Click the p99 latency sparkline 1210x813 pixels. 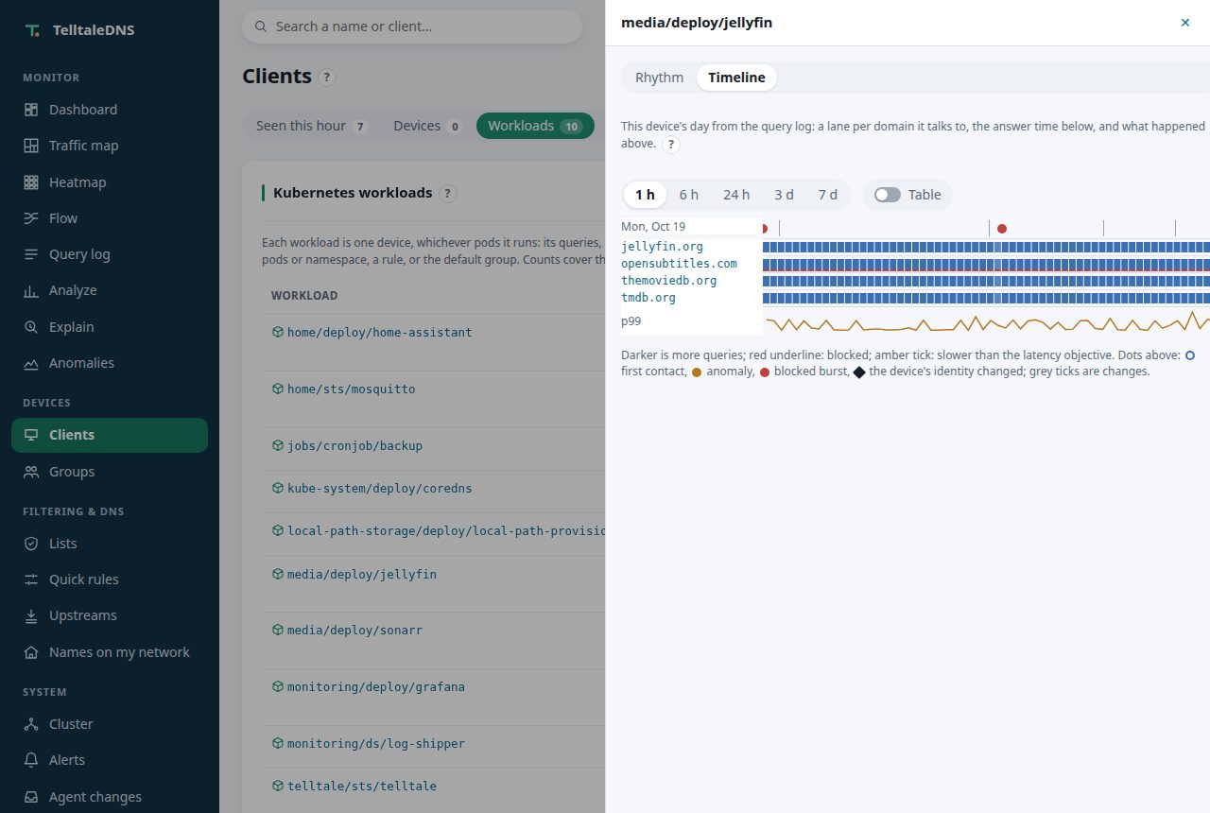[987, 322]
